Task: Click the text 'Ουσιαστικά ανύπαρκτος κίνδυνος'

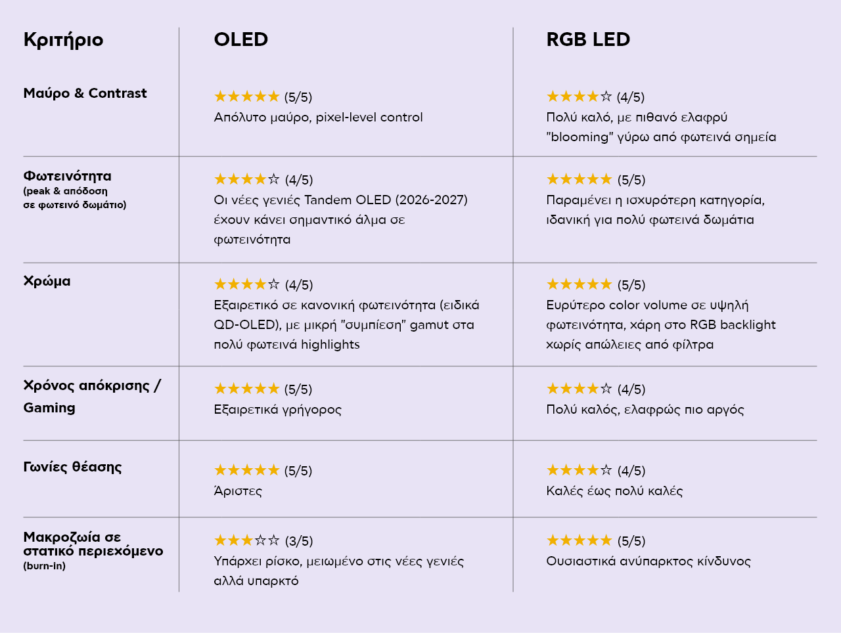Action: (x=648, y=561)
